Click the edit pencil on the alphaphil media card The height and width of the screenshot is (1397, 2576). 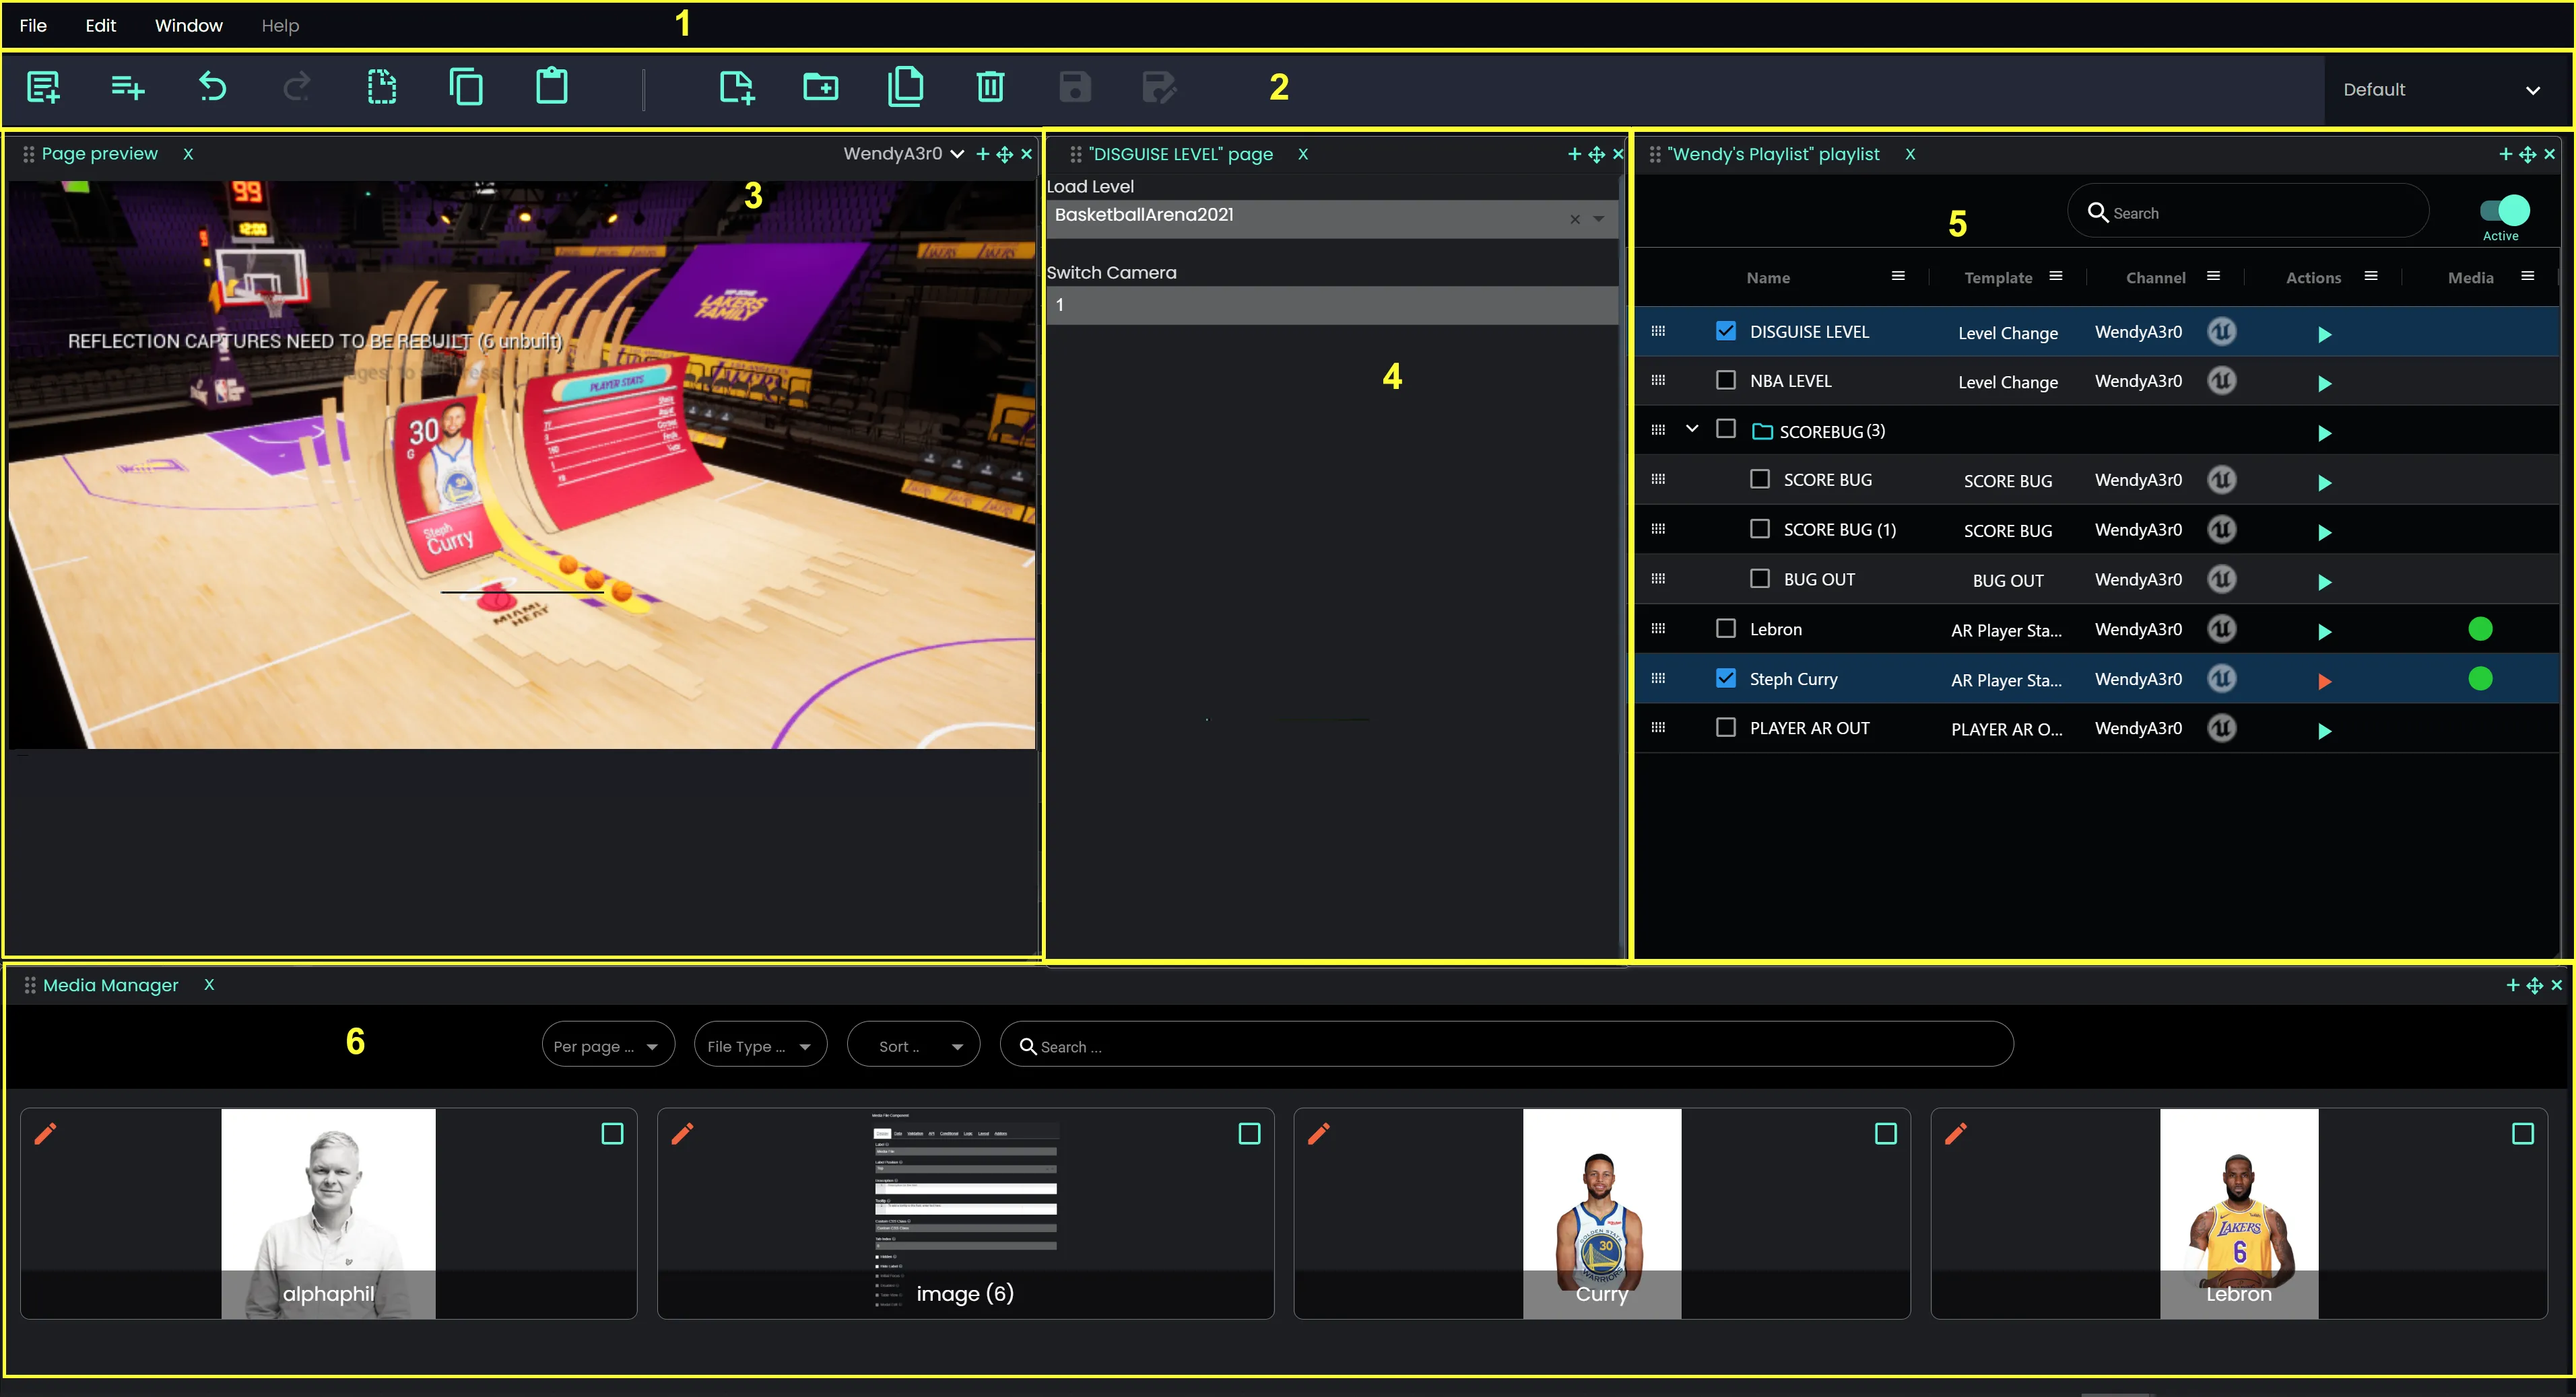pos(45,1133)
